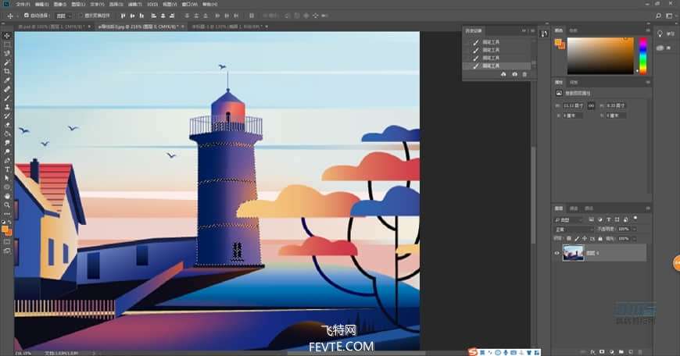
Task: Select the Eraser tool
Action: pos(7,125)
